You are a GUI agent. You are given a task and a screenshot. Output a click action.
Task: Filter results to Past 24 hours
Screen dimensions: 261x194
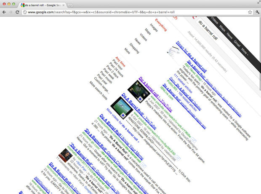[116, 70]
